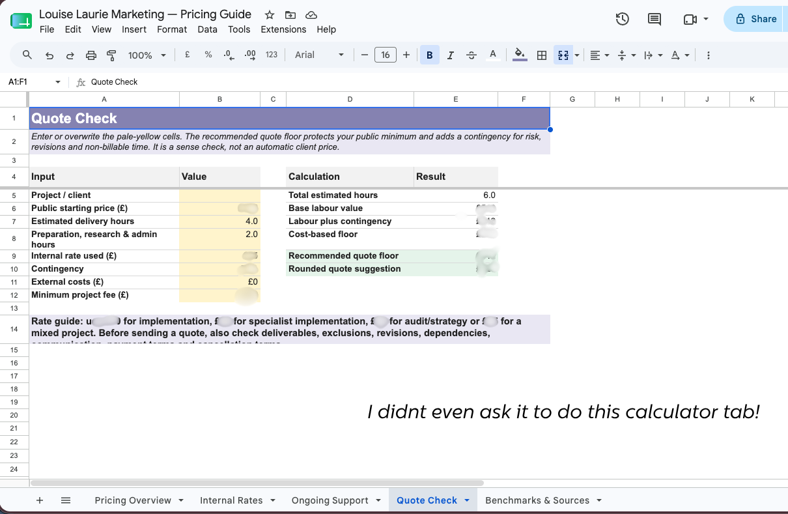Open the text colour picker
This screenshot has width=788, height=514.
493,55
